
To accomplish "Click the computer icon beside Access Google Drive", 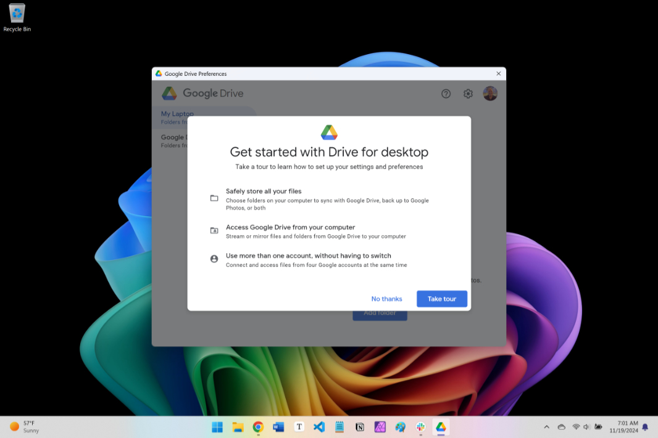I will tap(214, 230).
